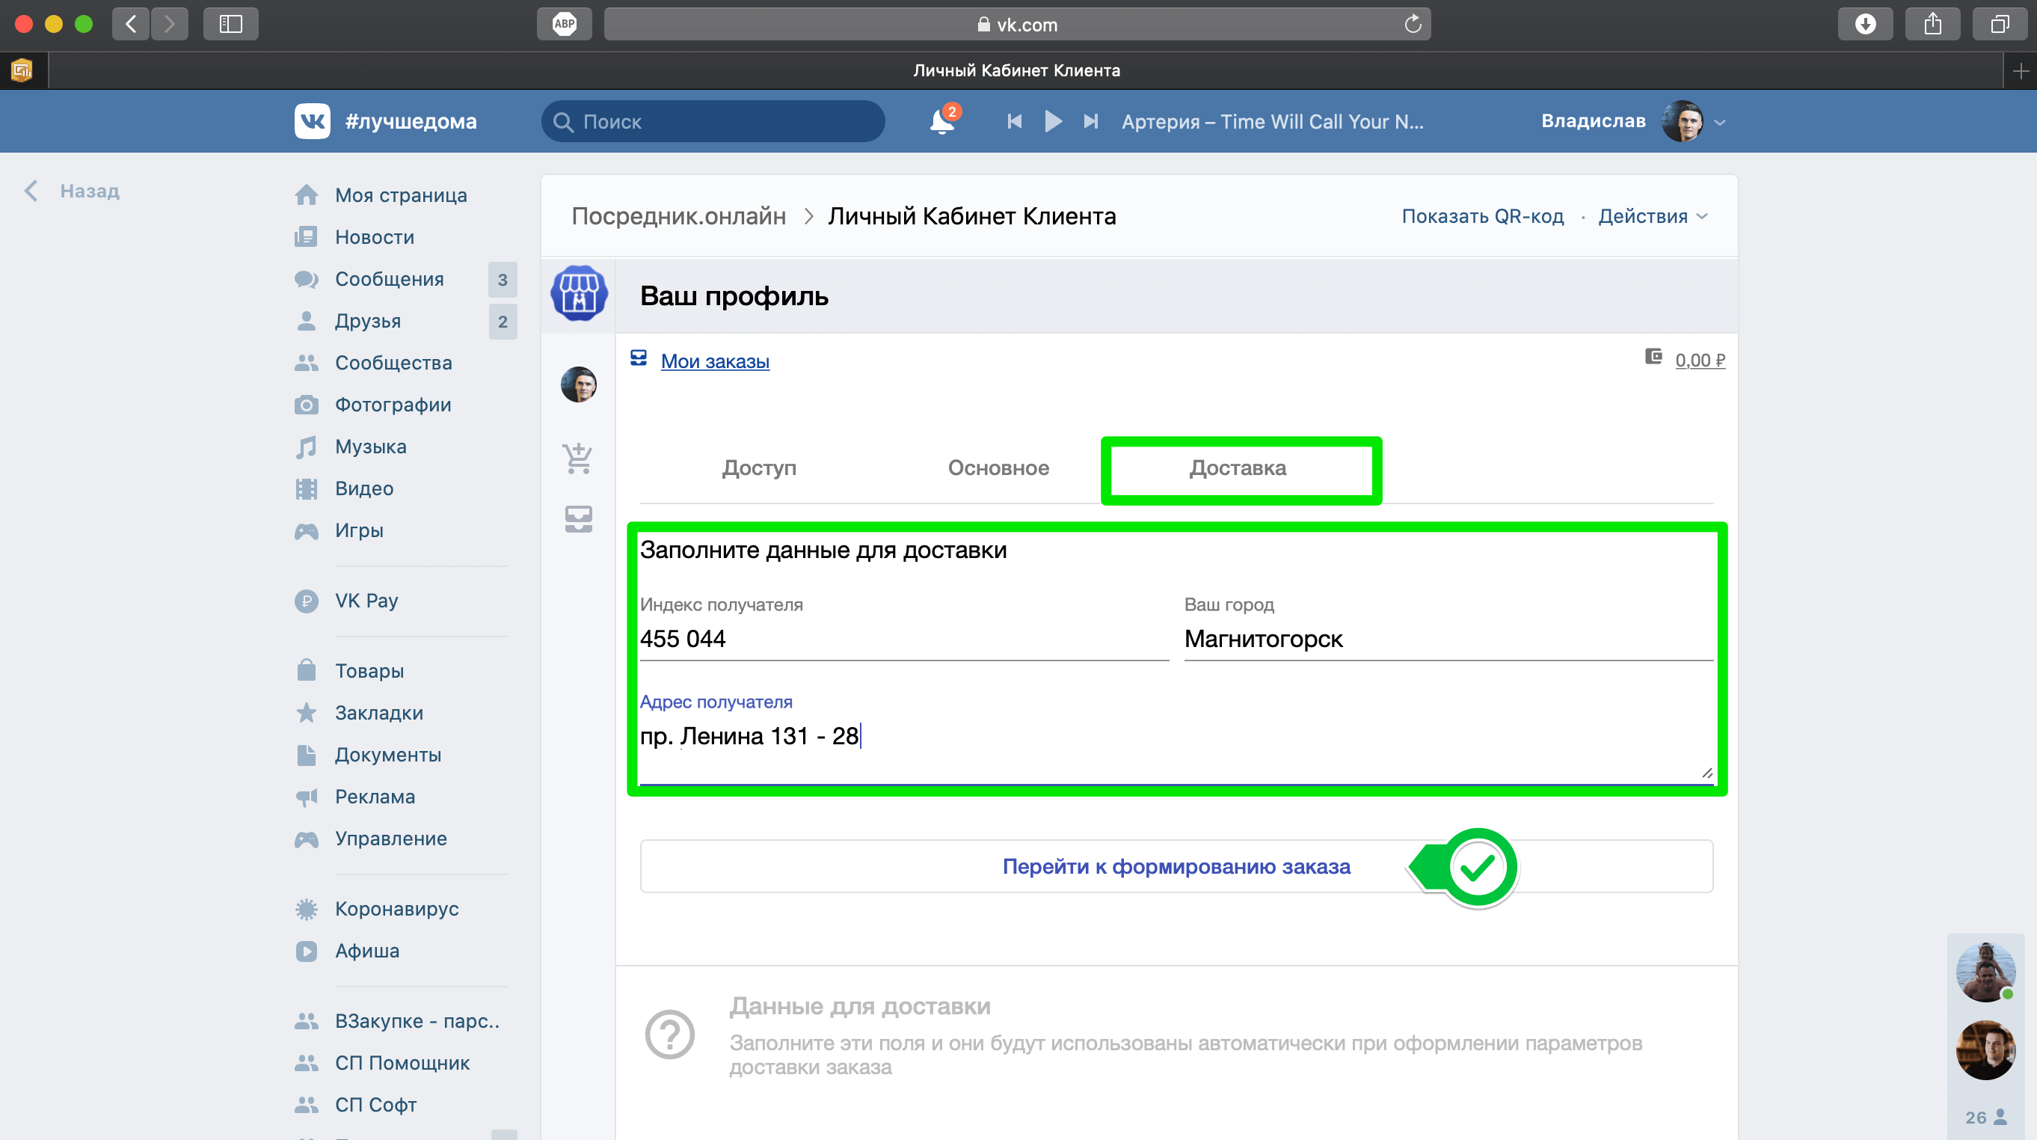Screen dimensions: 2037x1140
Task: Open the Мои заказы link
Action: click(714, 361)
